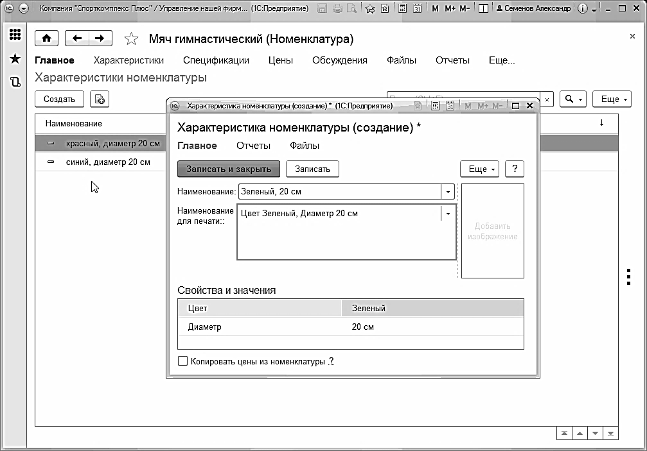
Task: Move down one row arrow button
Action: (x=595, y=433)
